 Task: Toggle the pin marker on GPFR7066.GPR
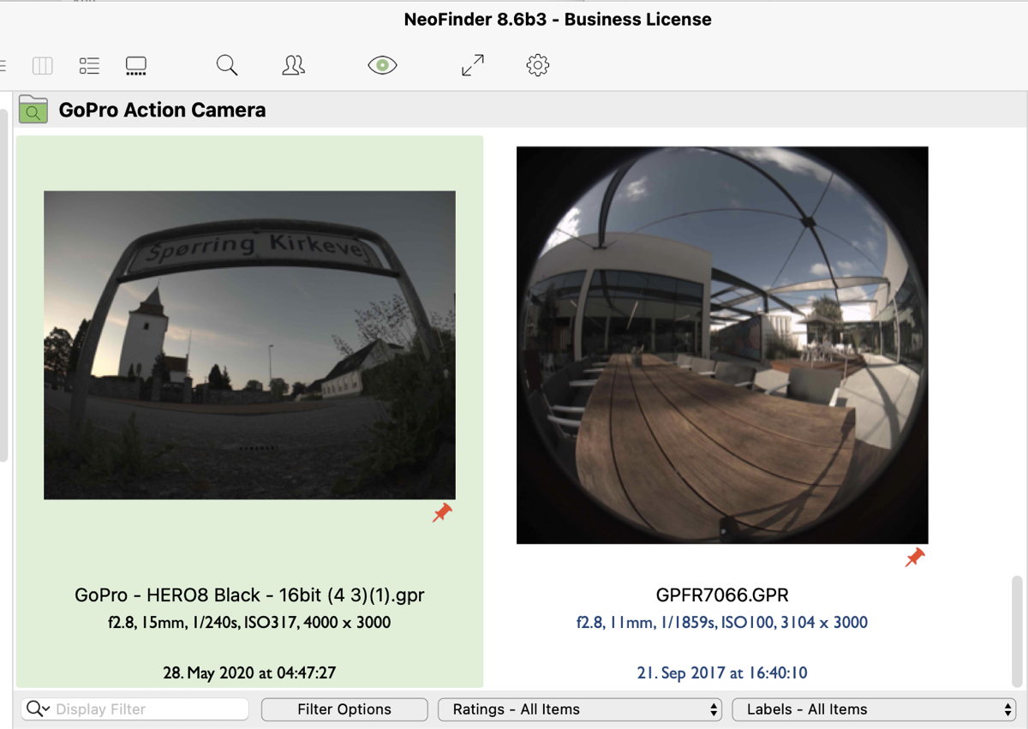913,557
